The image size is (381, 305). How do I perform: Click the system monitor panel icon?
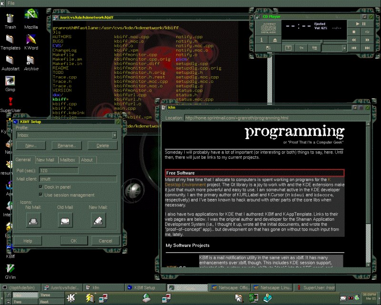[253, 298]
